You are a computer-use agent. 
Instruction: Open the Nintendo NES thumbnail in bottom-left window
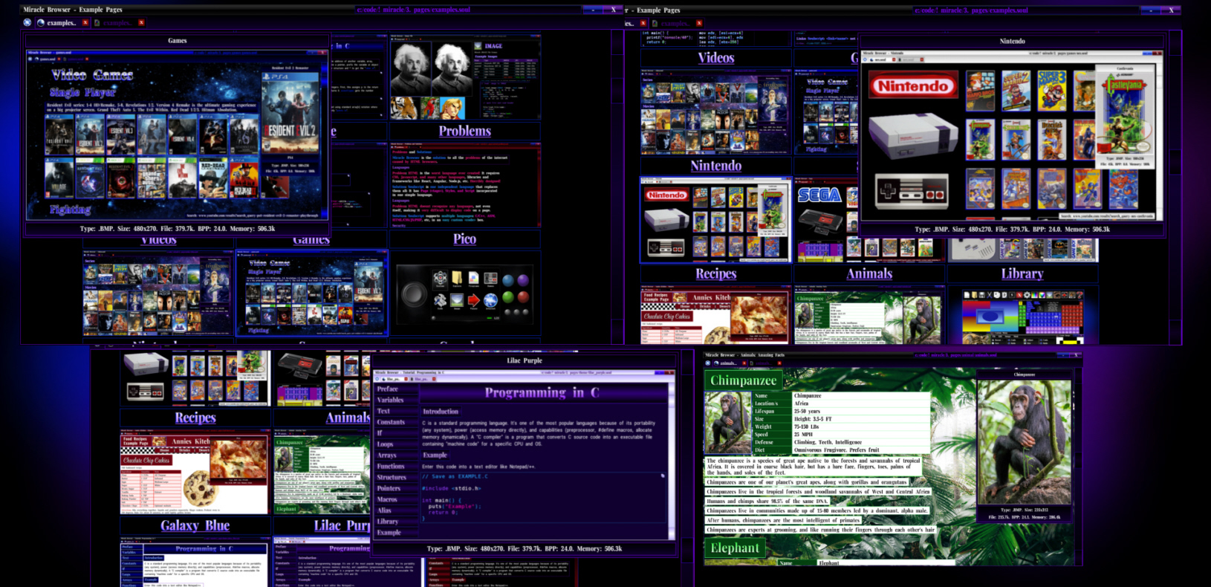click(195, 378)
